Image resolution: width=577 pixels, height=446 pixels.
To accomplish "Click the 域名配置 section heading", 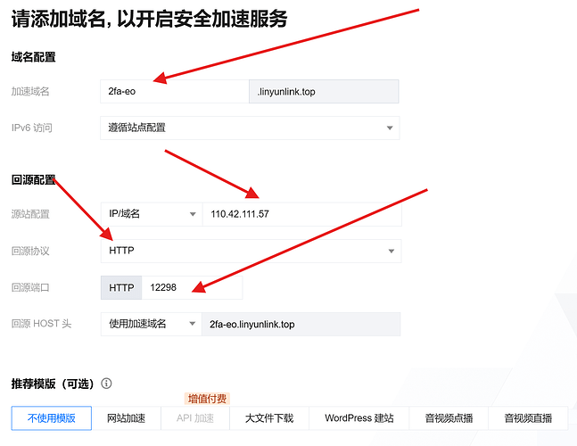I will click(x=33, y=57).
